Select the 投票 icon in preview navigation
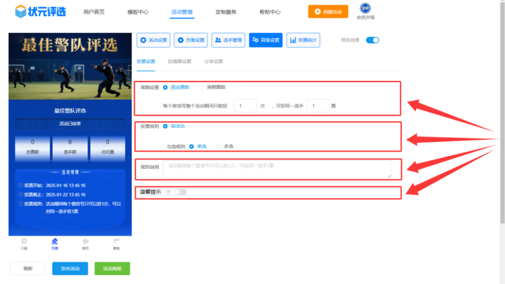Screen dimensions: 505x284 click(55, 243)
